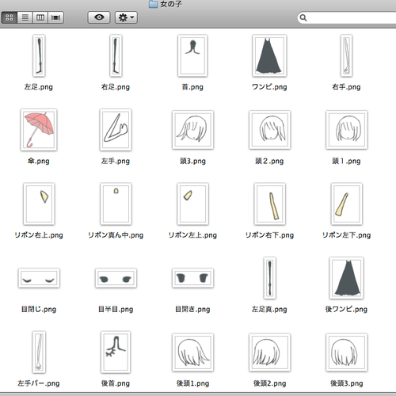Select the 左足.png file icon
This screenshot has width=396, height=396.
click(x=39, y=55)
